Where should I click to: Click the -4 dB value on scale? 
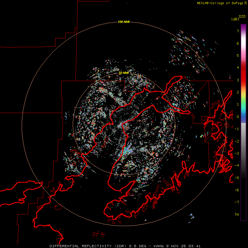237,166
